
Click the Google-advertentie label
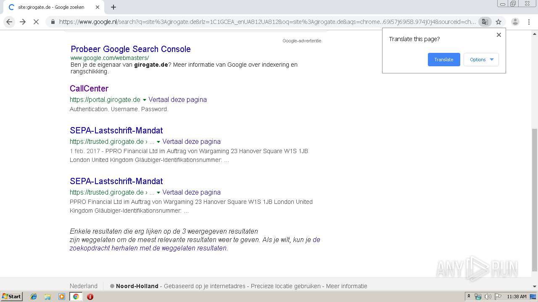302,41
